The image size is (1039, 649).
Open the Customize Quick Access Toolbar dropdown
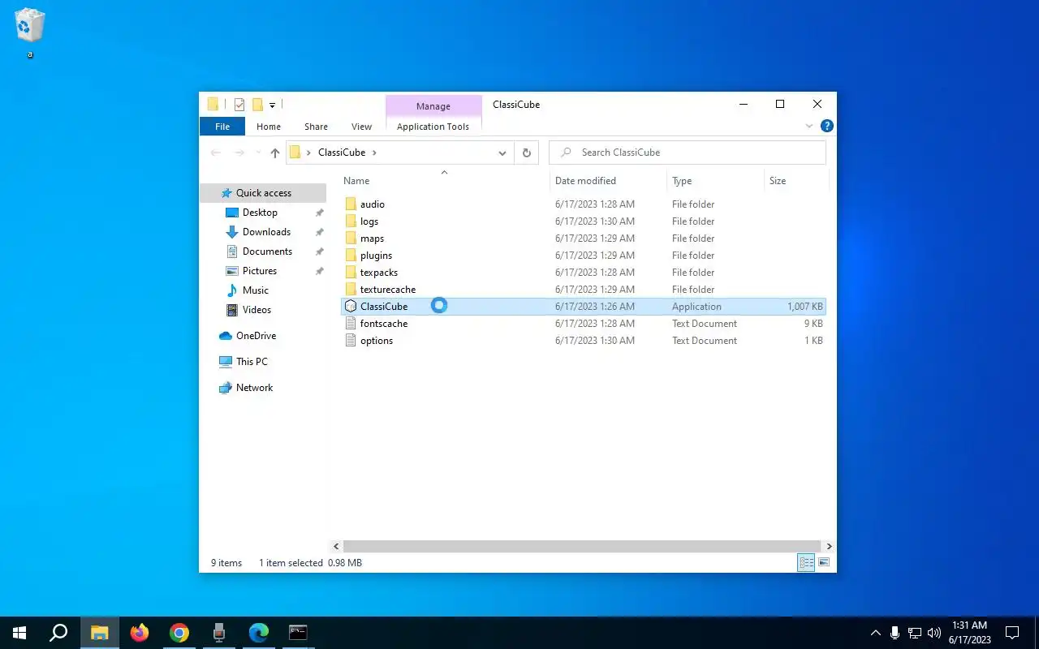272,105
